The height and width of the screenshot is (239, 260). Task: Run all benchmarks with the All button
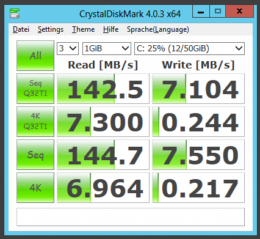pyautogui.click(x=35, y=56)
